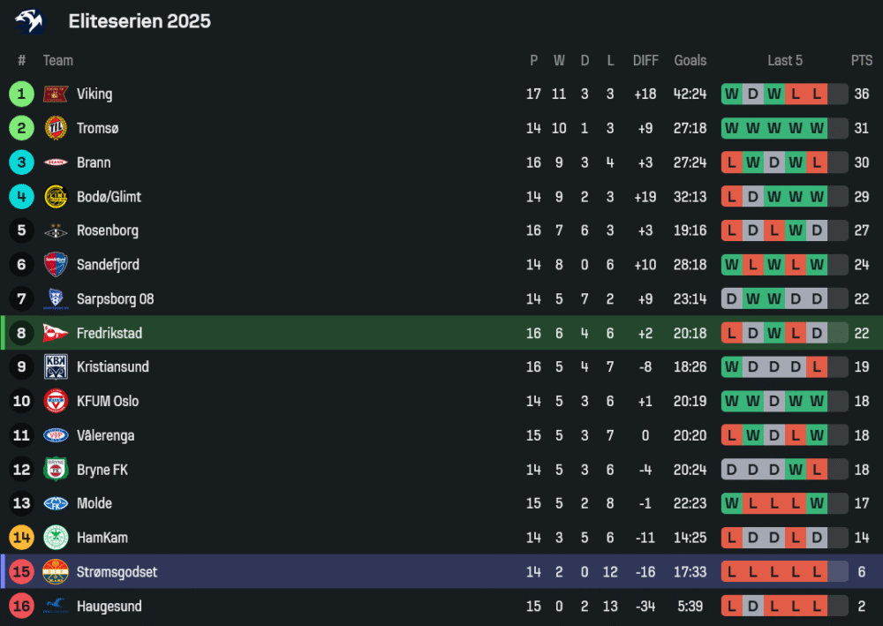883x626 pixels.
Task: Click the Strømsgodset club crest
Action: pyautogui.click(x=56, y=572)
